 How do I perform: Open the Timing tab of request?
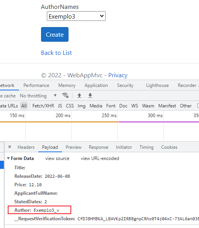(x=147, y=147)
